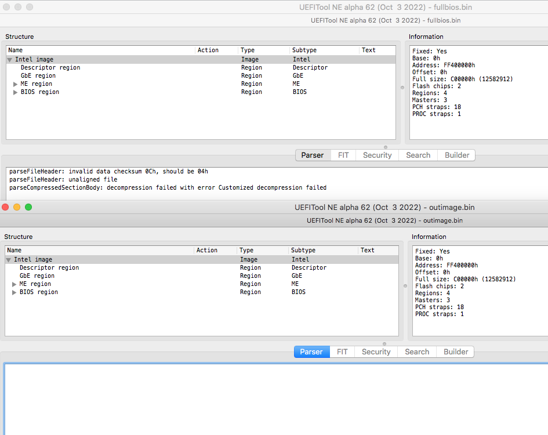
Task: Close the outimage.bin window with red button
Action: point(5,207)
